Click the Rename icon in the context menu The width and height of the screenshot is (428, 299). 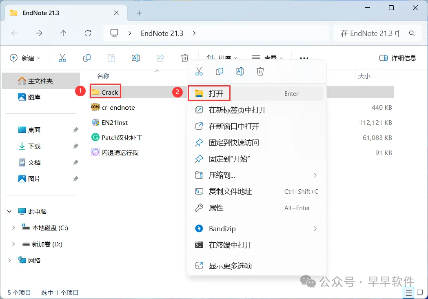click(240, 71)
